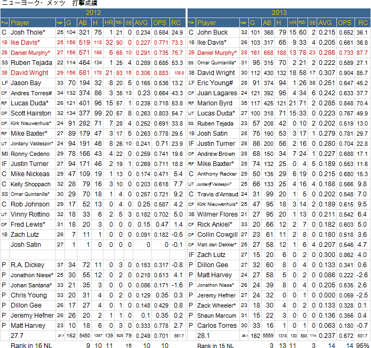The width and height of the screenshot is (371, 348).
Task: Select Matt Harvey's 0.333 average in 2012
Action: pyautogui.click(x=143, y=326)
